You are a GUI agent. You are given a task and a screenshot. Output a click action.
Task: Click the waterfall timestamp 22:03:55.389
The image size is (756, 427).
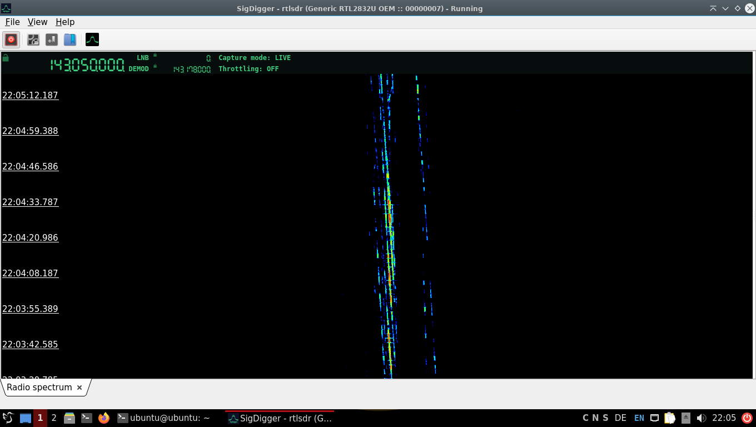tap(31, 309)
